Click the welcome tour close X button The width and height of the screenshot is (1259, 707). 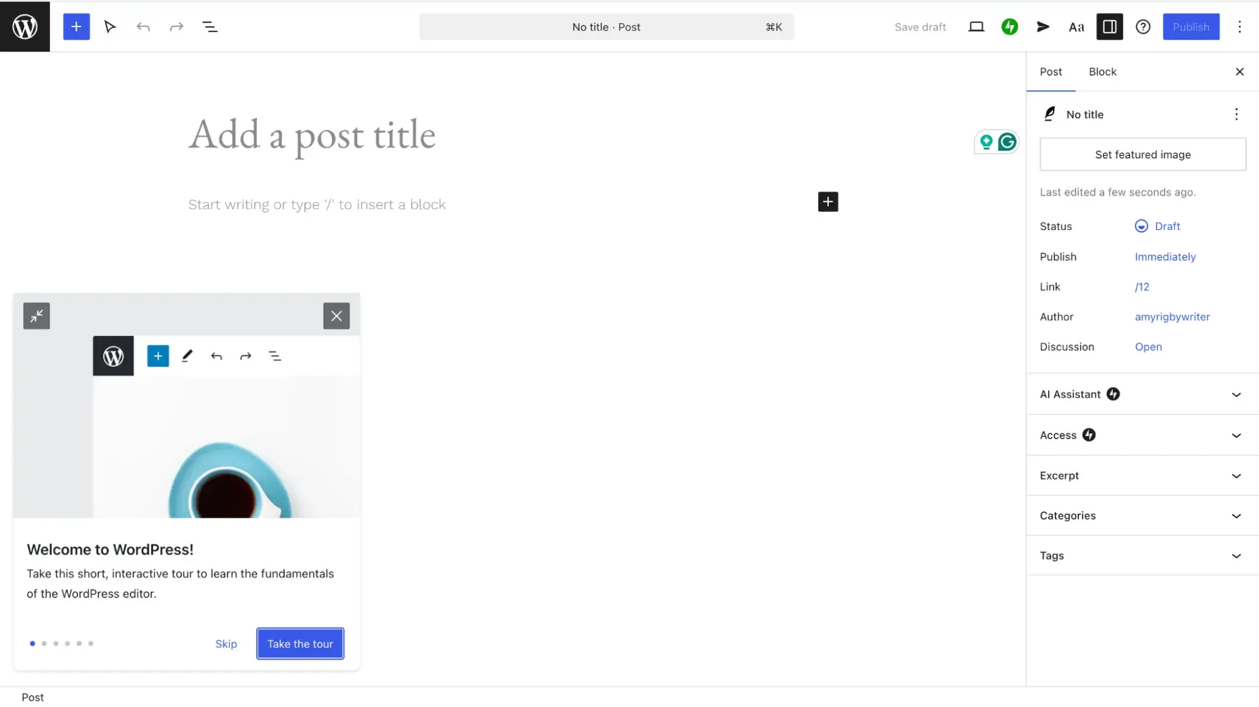[x=336, y=315]
